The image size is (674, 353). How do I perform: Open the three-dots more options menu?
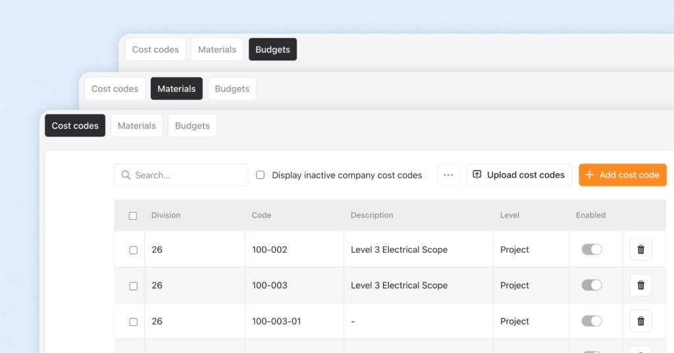[x=448, y=175]
